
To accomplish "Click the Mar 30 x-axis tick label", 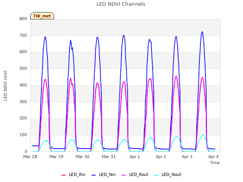I will click(83, 157).
